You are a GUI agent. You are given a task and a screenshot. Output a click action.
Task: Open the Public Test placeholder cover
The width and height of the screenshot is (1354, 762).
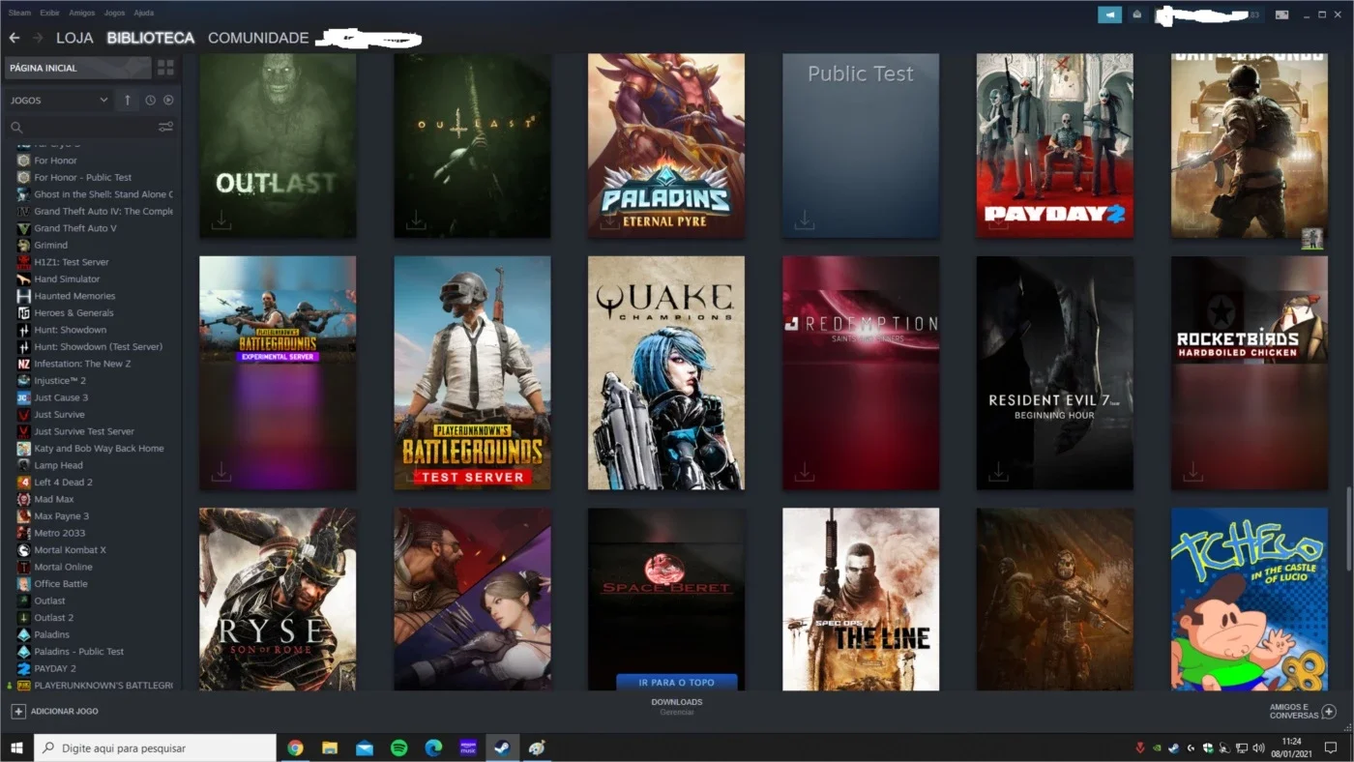click(x=861, y=145)
